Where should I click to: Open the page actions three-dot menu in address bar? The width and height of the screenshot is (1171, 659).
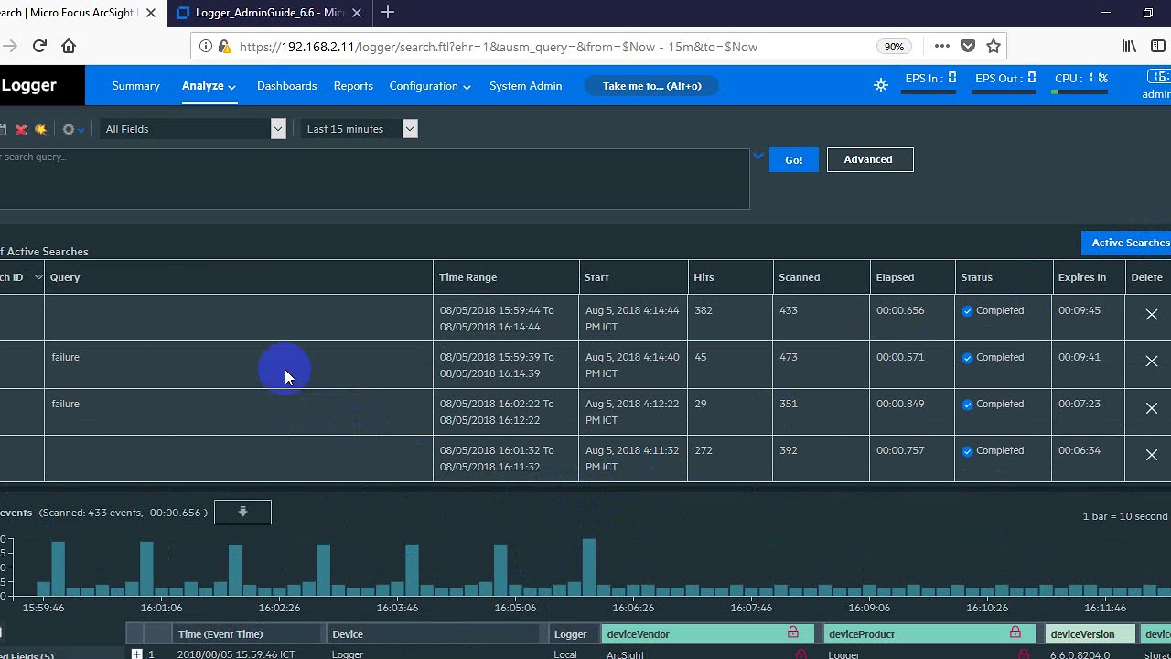tap(942, 46)
